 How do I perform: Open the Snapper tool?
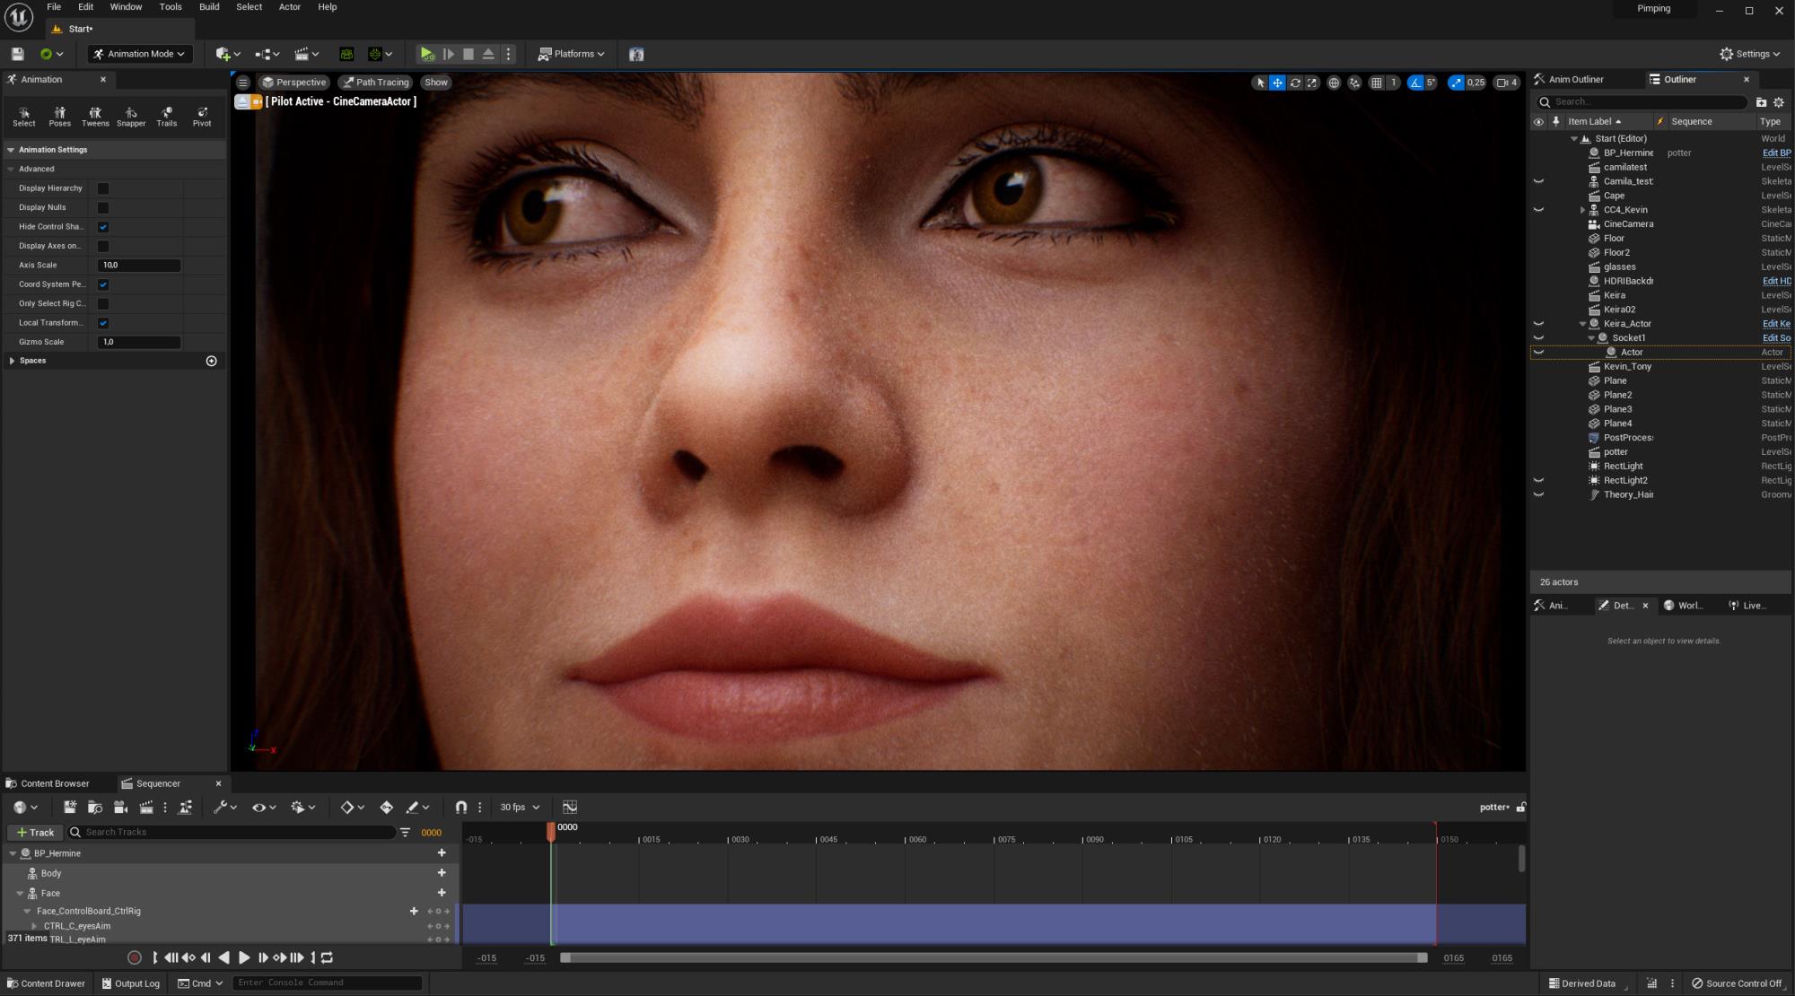[131, 117]
